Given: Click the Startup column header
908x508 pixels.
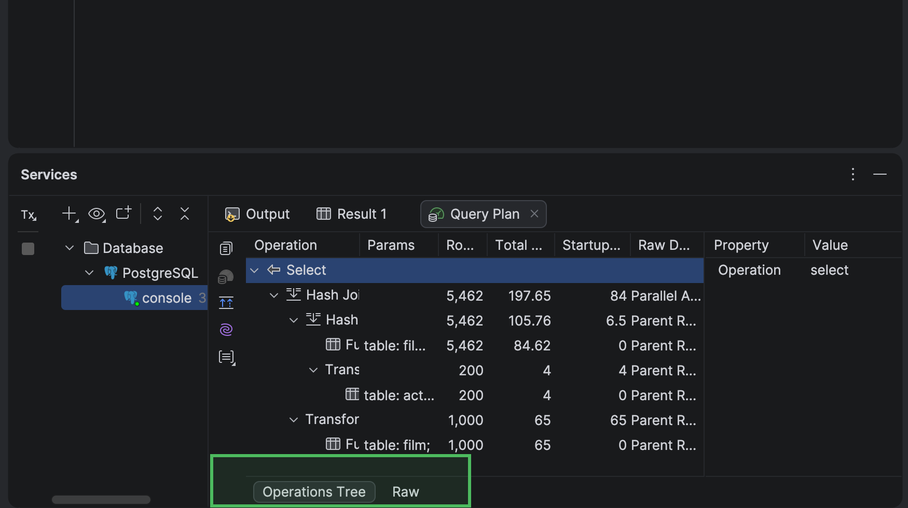Looking at the screenshot, I should (592, 245).
